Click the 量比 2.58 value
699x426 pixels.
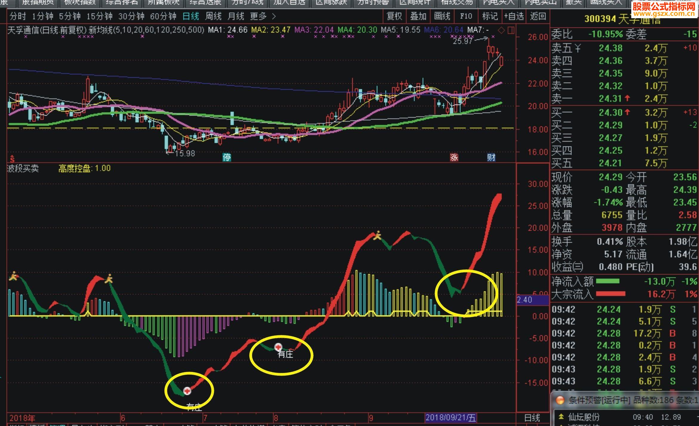(x=688, y=215)
